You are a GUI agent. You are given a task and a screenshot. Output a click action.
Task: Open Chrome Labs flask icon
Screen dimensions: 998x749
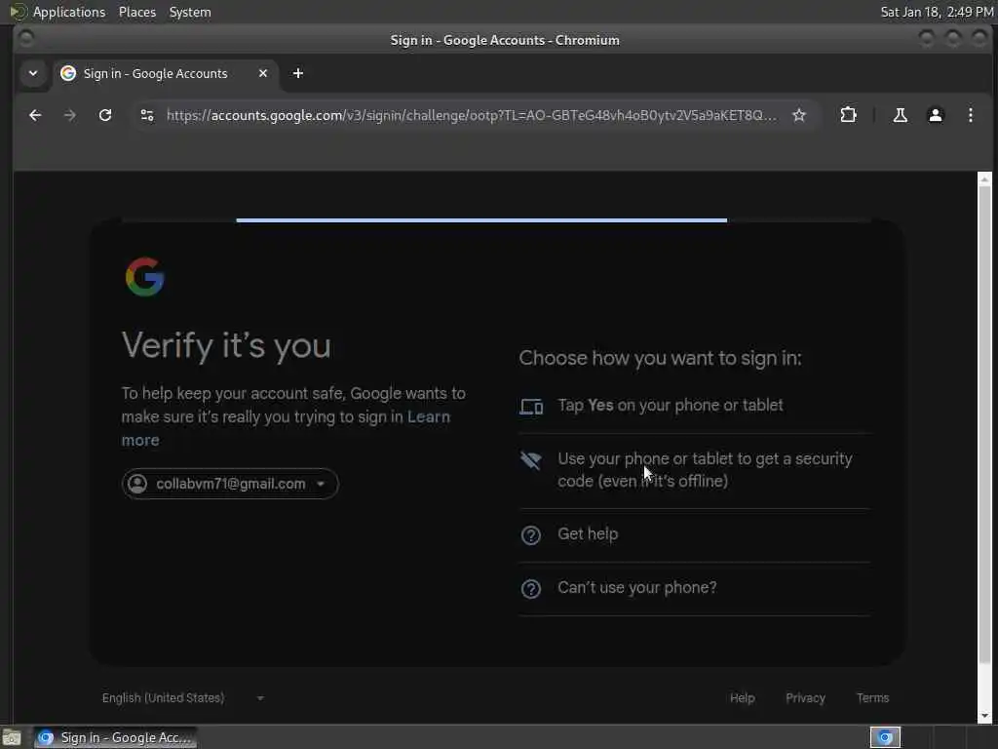900,115
